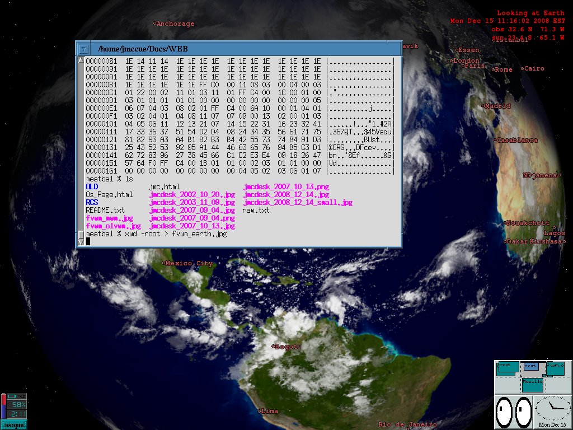Click hex dump address 00000111
Image resolution: width=573 pixels, height=430 pixels.
pyautogui.click(x=101, y=132)
